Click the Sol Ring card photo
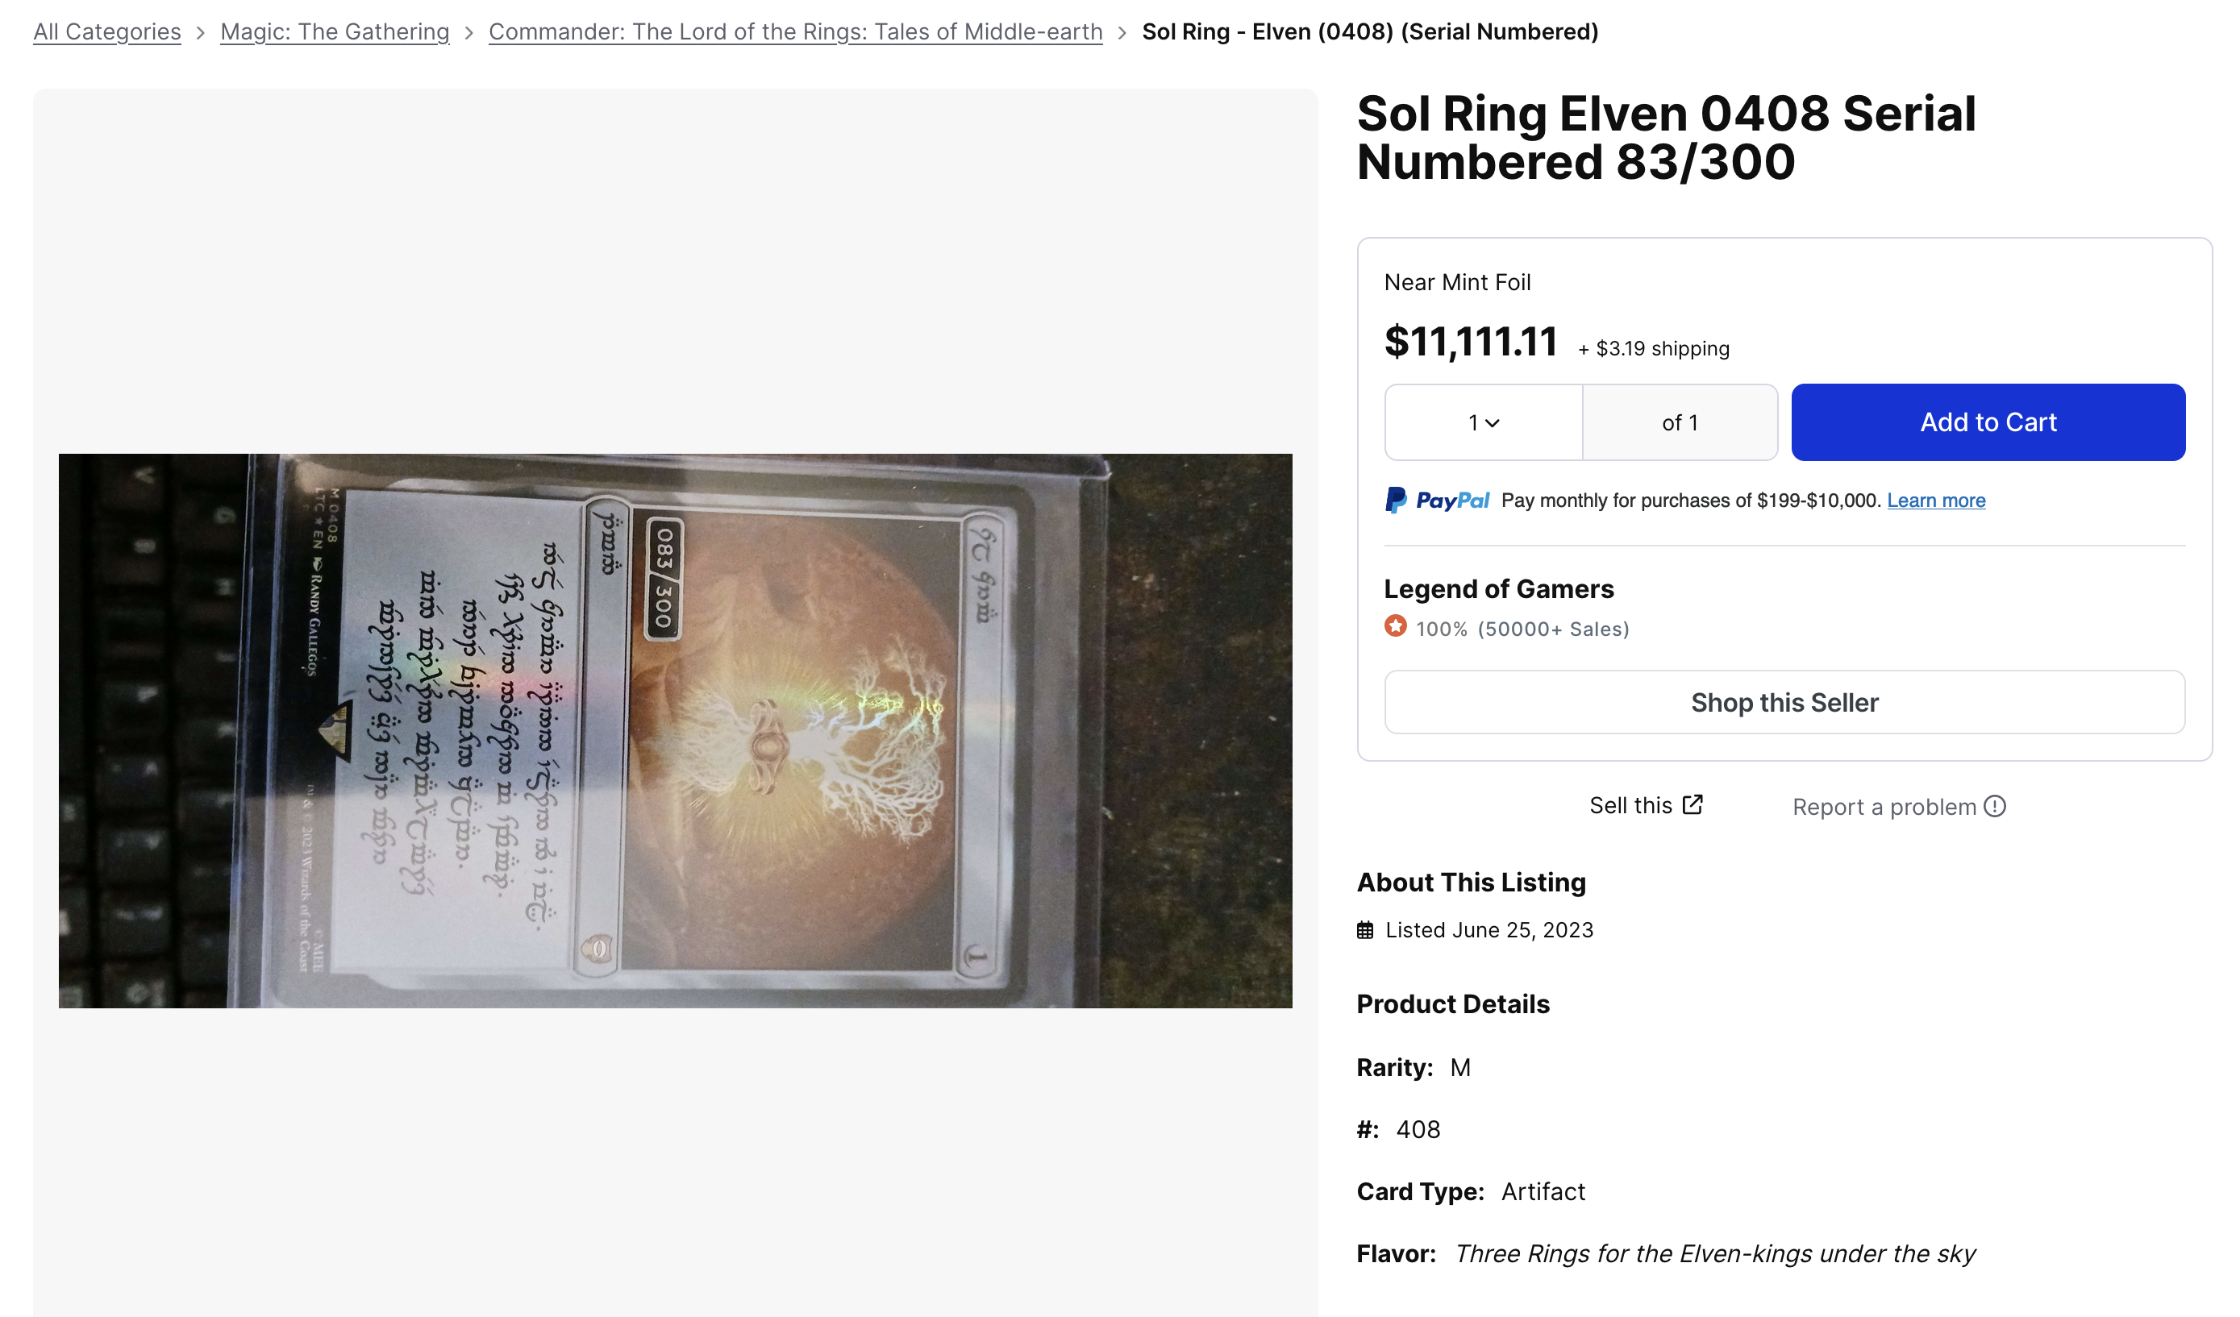Viewport: 2240px width, 1317px height. pos(676,731)
